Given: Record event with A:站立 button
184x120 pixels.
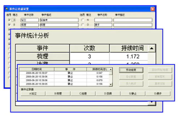Looking at the screenshot, I should coord(33,94).
